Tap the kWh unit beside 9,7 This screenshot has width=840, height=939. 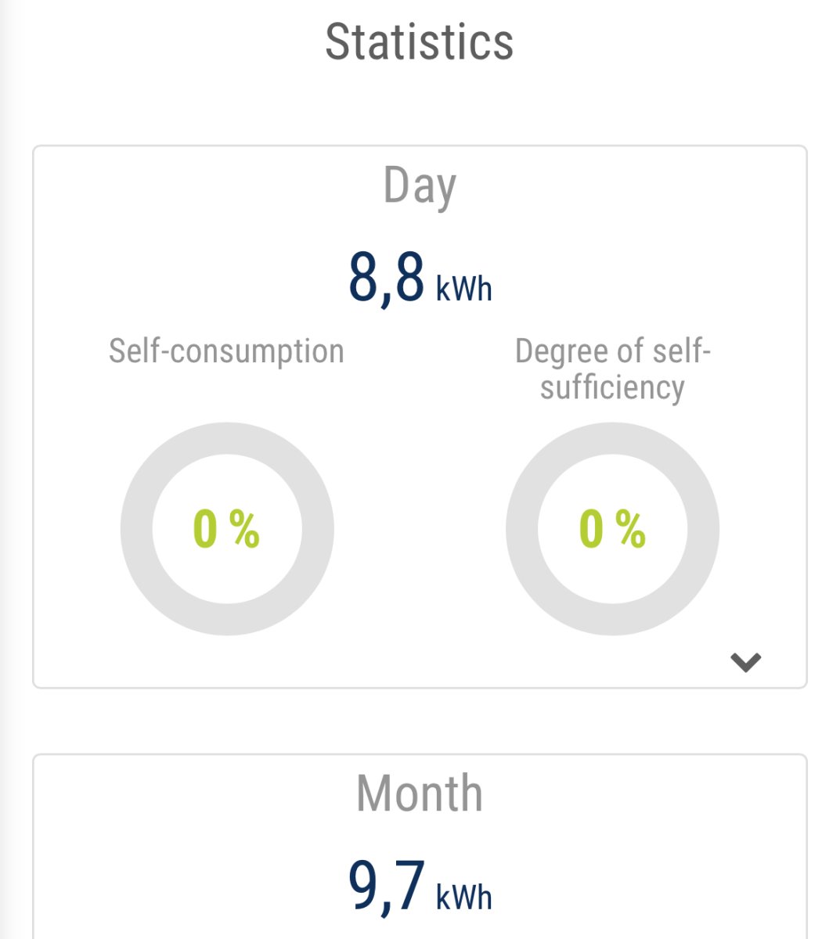464,897
